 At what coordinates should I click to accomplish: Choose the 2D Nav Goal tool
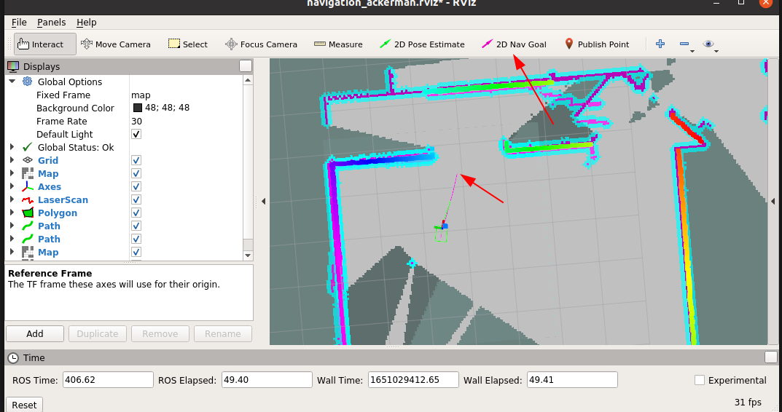(515, 44)
